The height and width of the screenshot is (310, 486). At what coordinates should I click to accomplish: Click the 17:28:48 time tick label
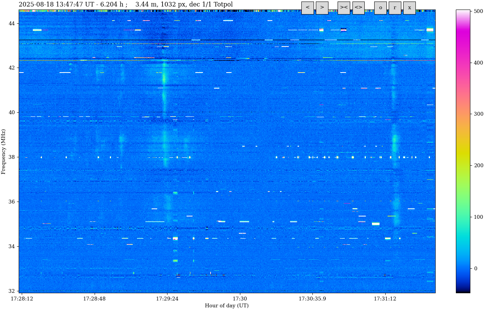(95, 299)
